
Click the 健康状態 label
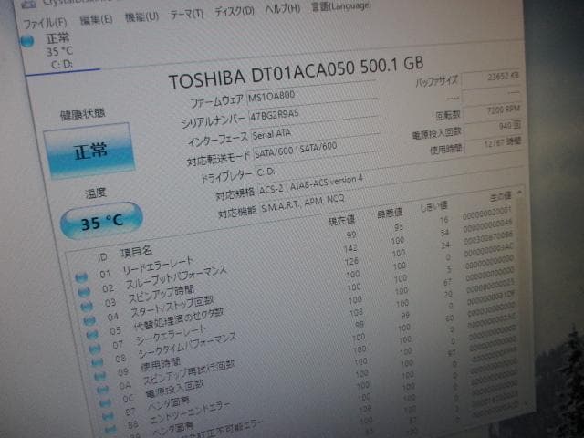point(83,114)
